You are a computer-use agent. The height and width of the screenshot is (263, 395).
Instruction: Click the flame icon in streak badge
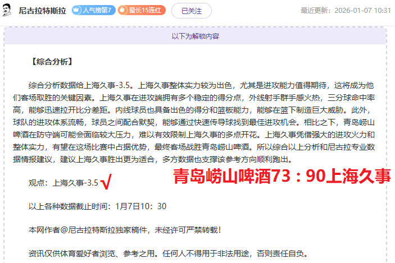[123, 10]
